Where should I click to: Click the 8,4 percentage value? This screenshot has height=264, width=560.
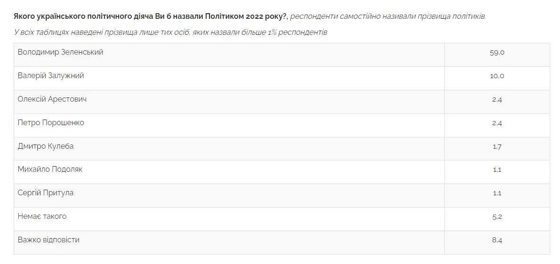click(x=497, y=240)
